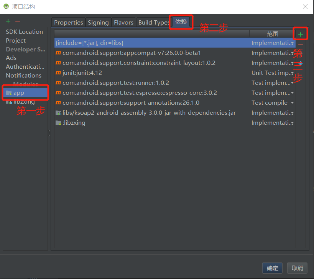Switch to the Build Types tab

[154, 22]
